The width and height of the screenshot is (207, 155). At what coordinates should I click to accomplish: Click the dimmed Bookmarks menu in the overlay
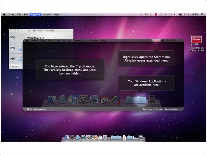(80, 40)
